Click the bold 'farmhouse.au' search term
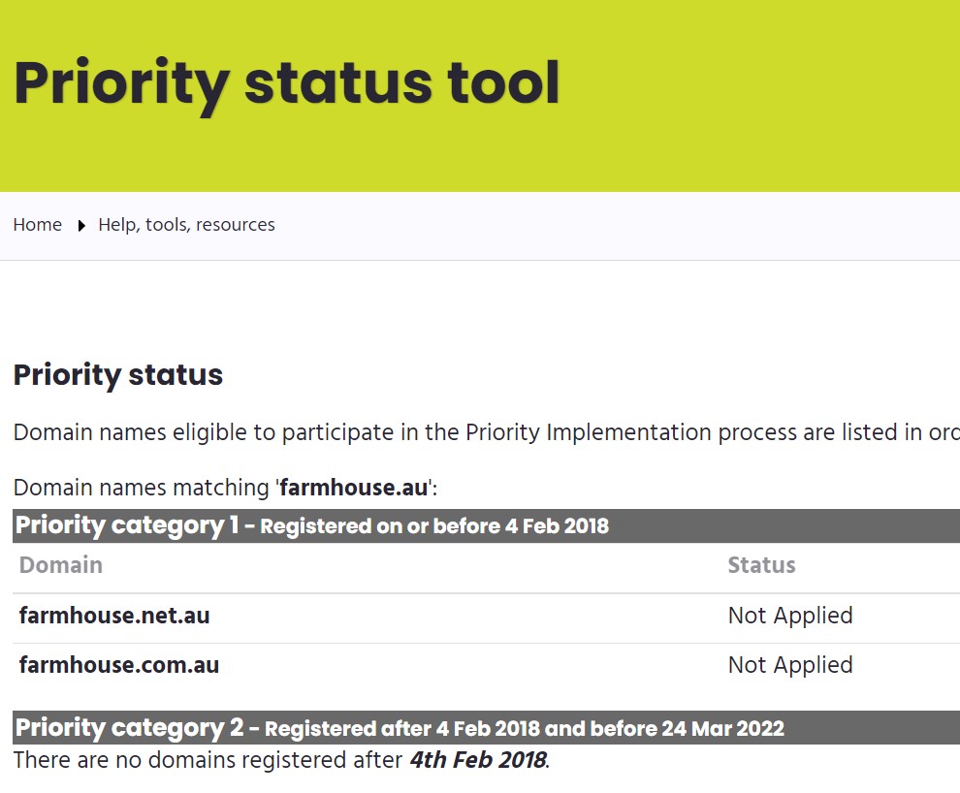Screen dimensions: 960x793 point(354,488)
